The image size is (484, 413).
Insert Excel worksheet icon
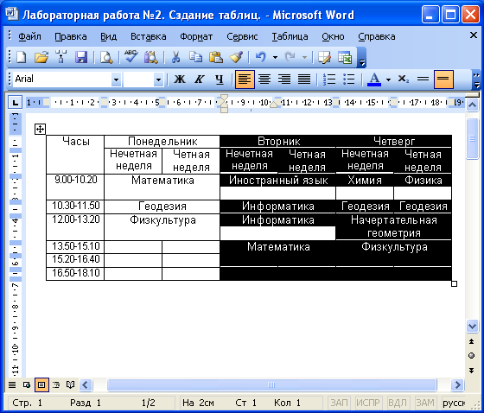345,57
